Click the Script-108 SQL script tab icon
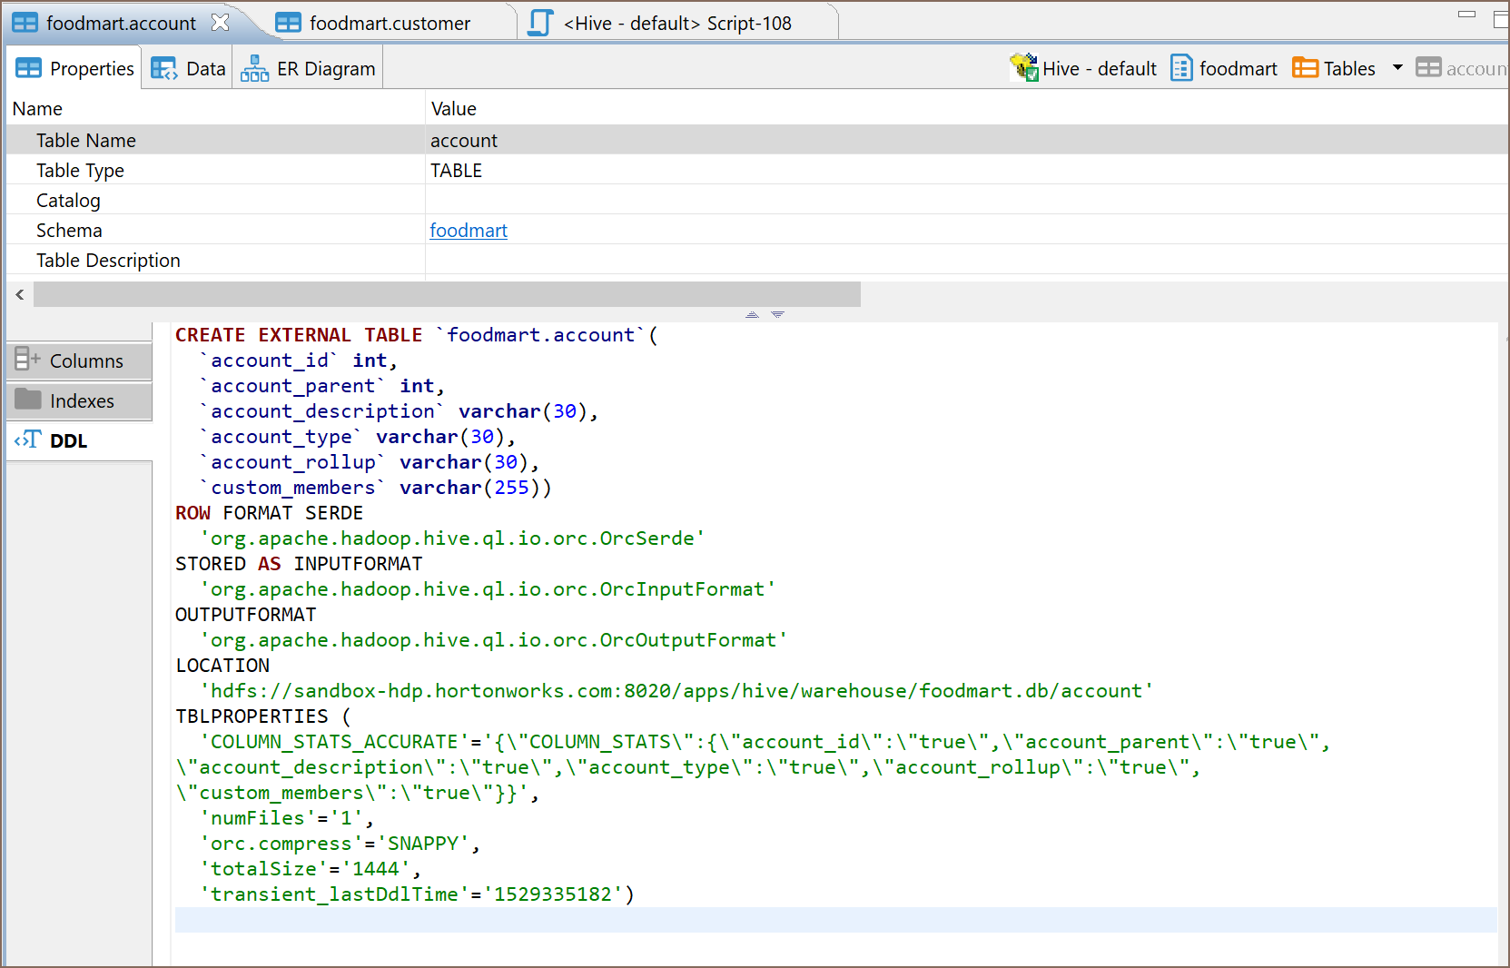The image size is (1510, 968). (541, 23)
